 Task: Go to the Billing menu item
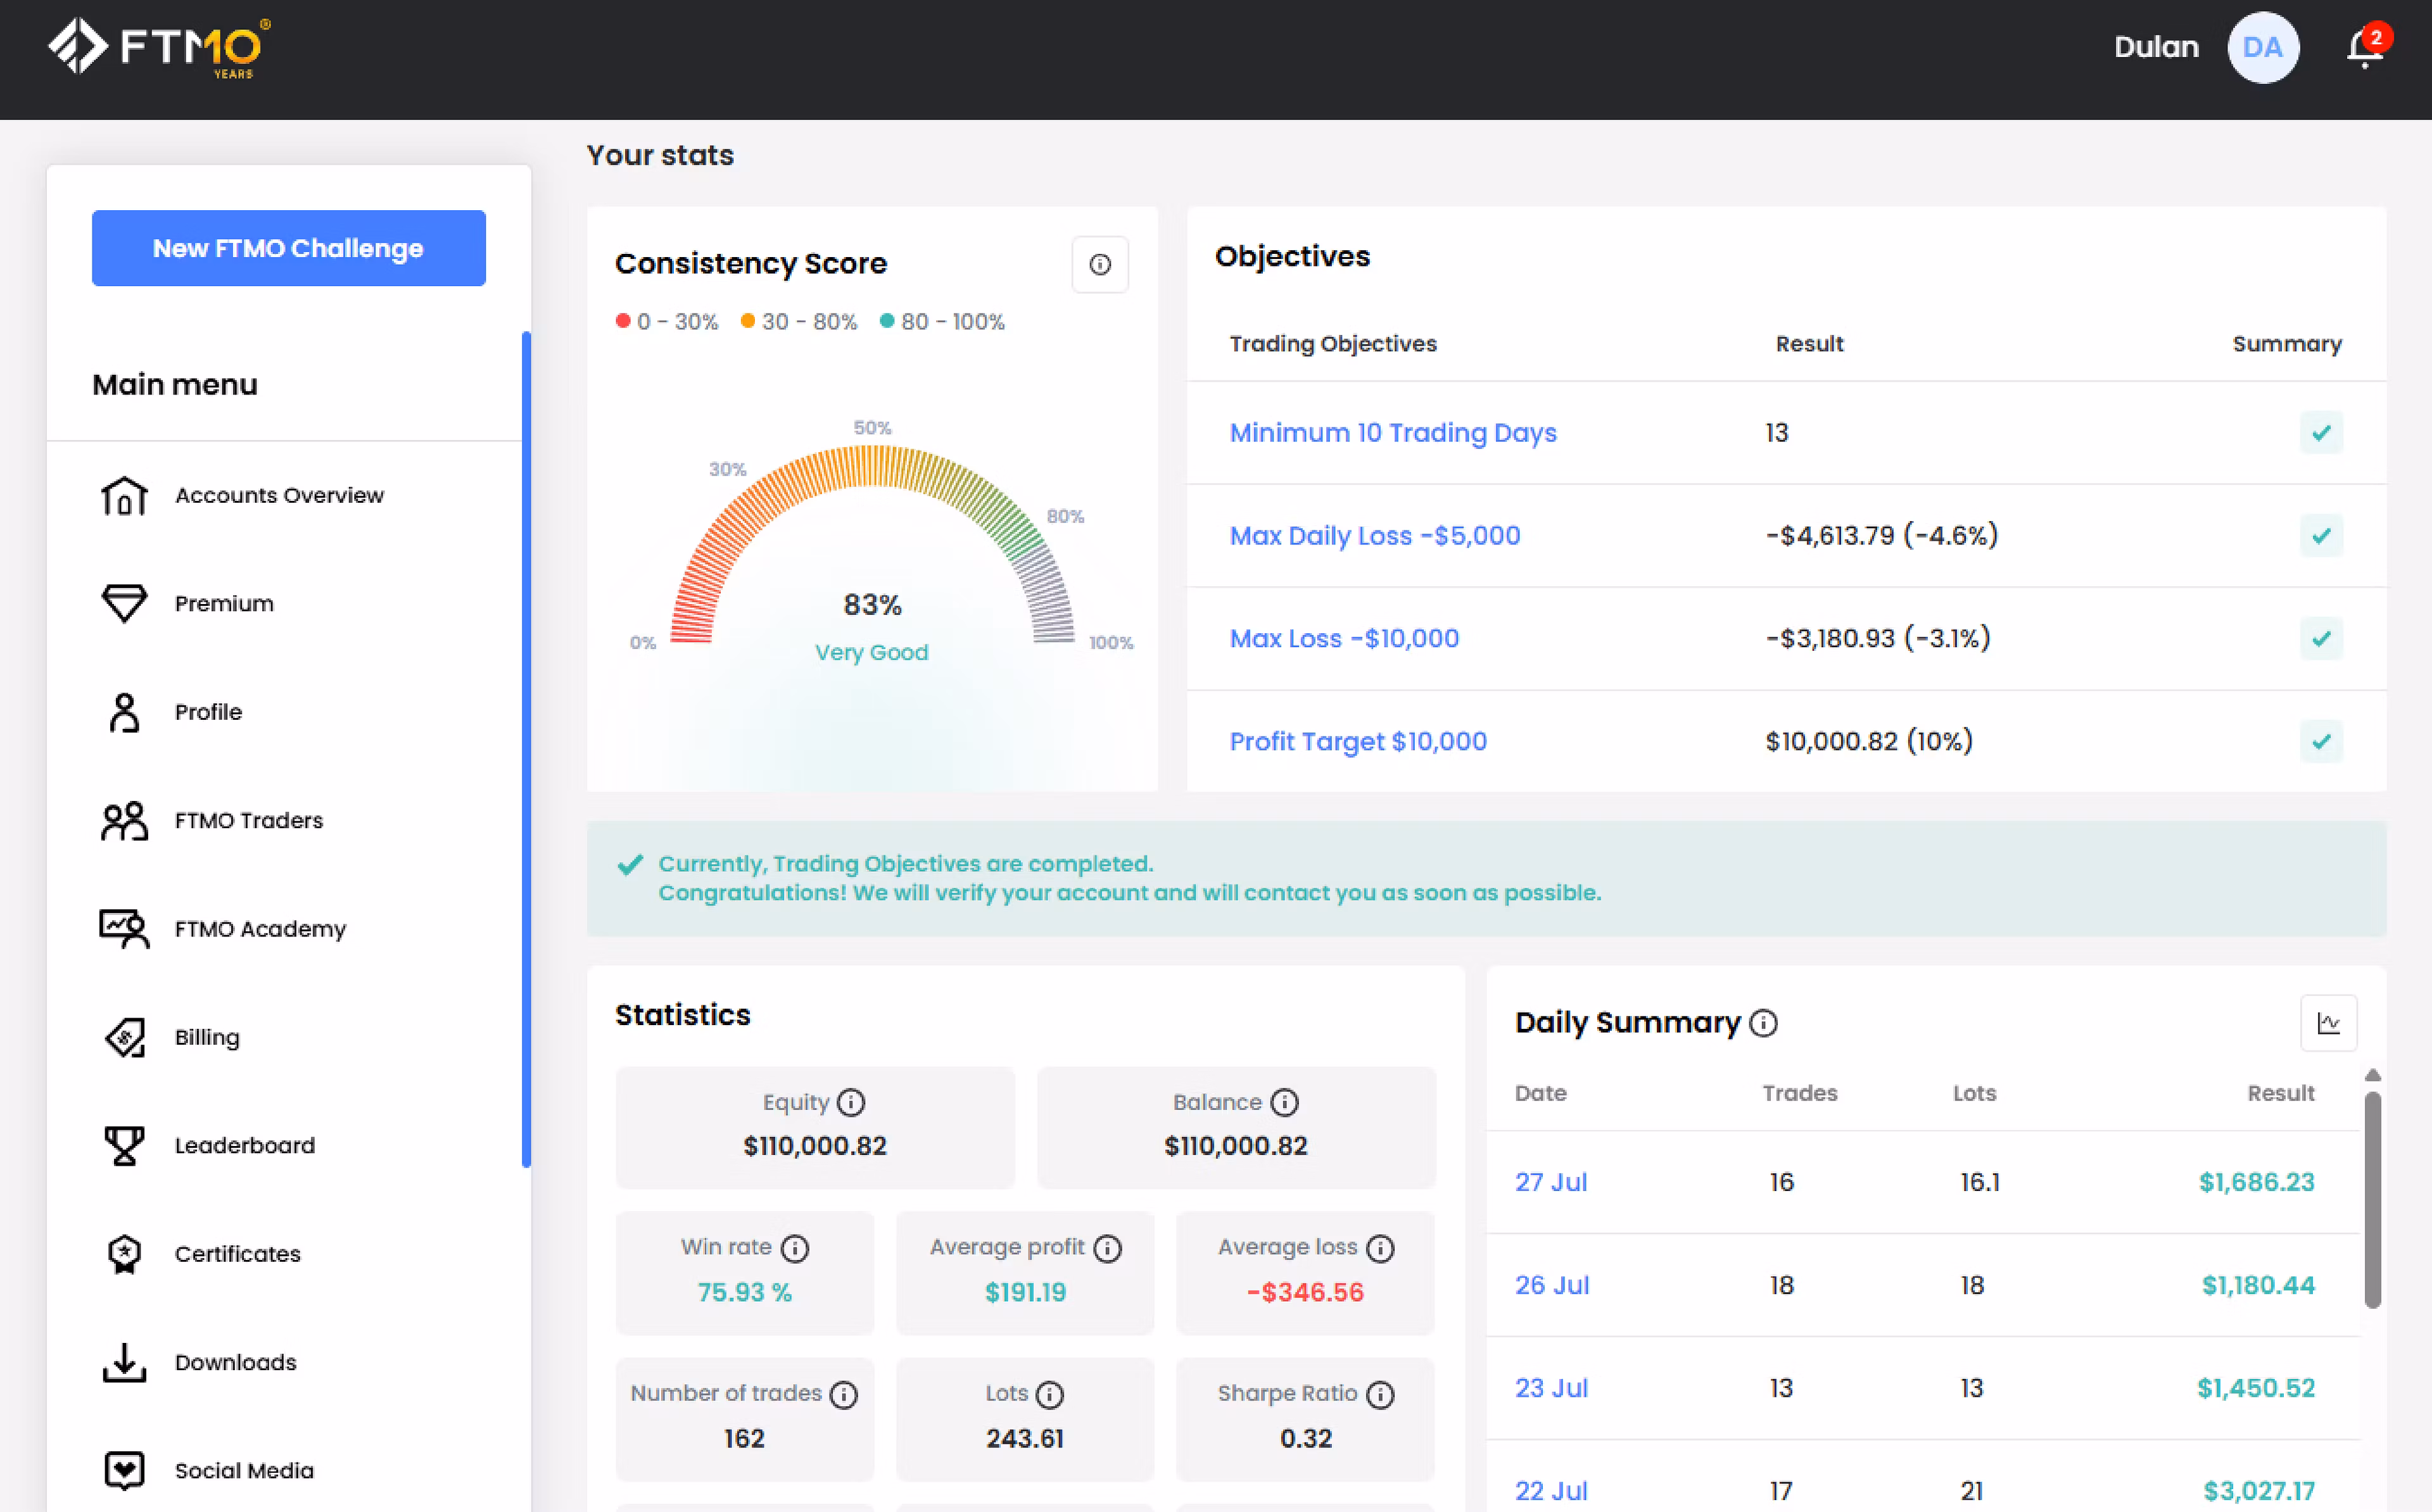click(206, 1037)
